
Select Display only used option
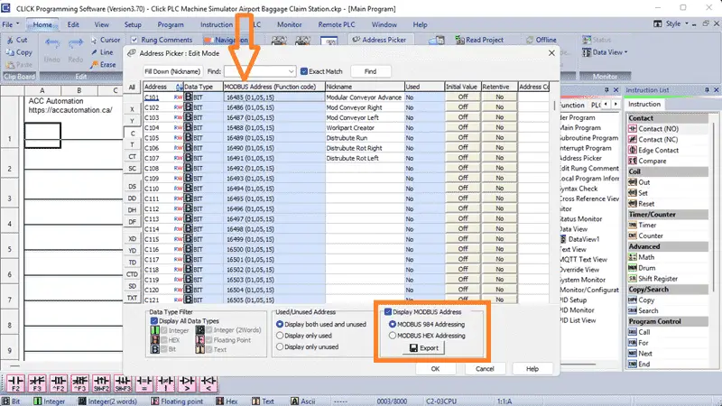click(x=280, y=336)
